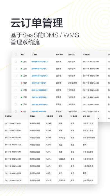Screen dimensions: 110x196
Task: Click time 2017-10-19 21:55:09 beside order 800296504470137
Action: 91,83
